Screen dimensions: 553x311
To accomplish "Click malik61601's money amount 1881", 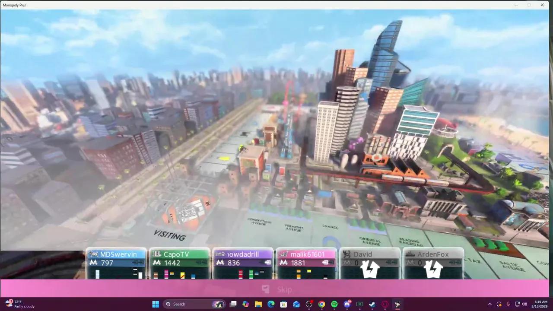I will [x=298, y=263].
